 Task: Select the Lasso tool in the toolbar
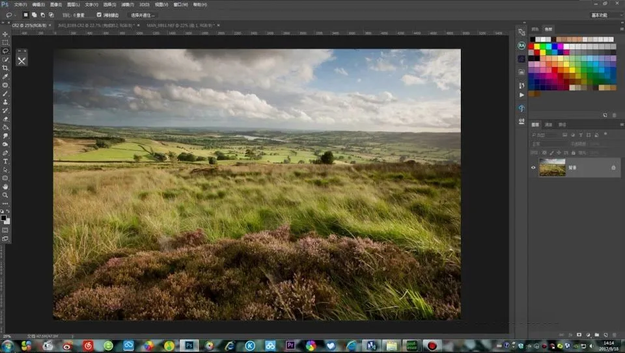tap(5, 51)
